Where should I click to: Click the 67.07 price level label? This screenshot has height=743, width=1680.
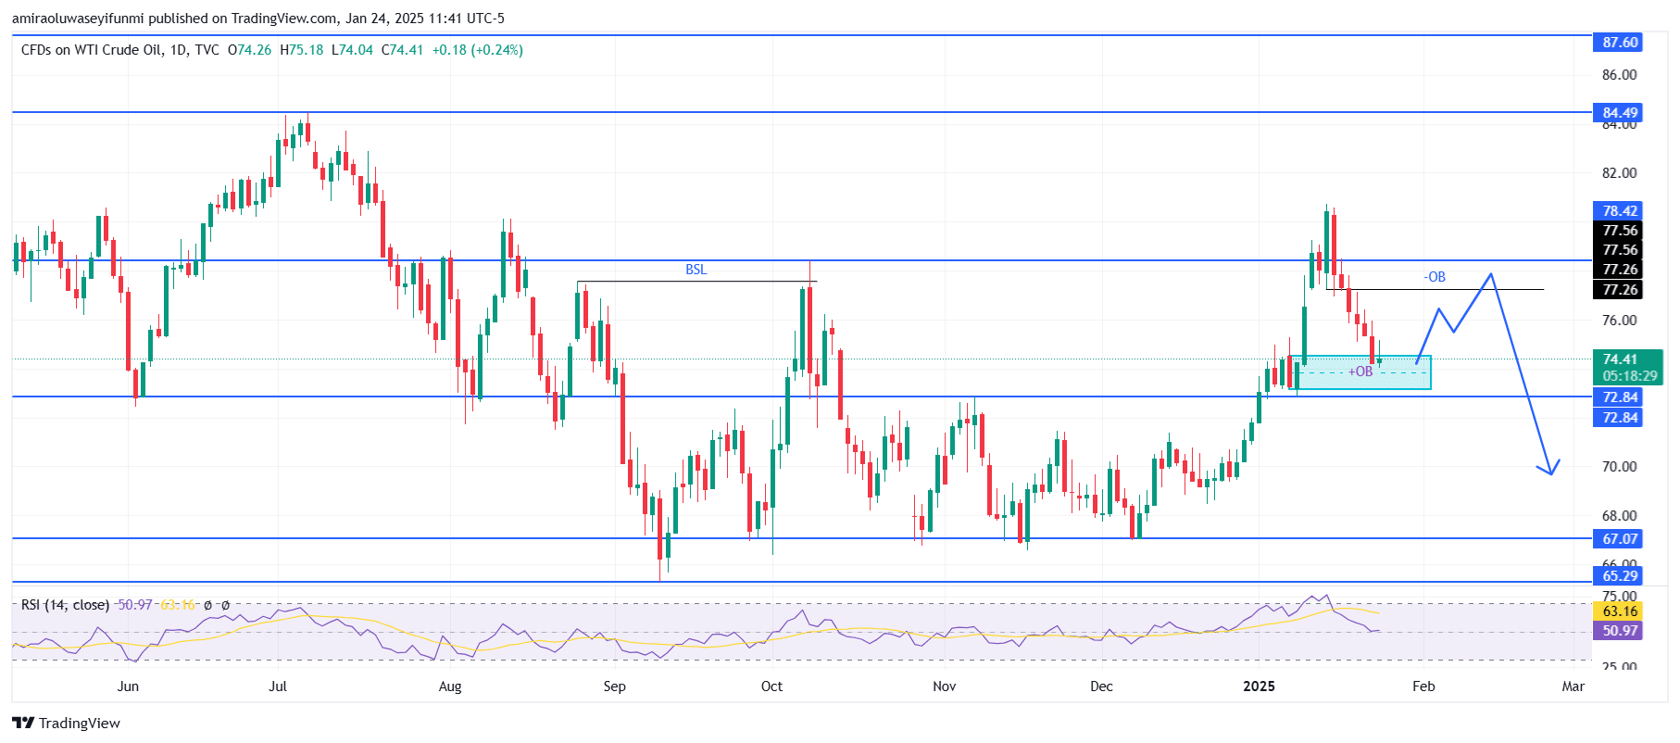1620,538
